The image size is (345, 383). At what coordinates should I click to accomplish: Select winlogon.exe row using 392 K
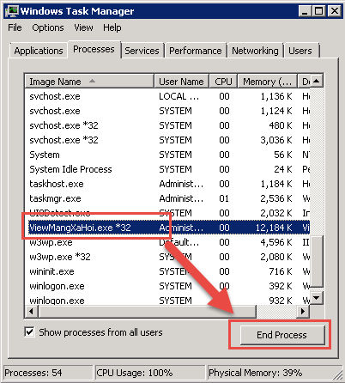[167, 286]
